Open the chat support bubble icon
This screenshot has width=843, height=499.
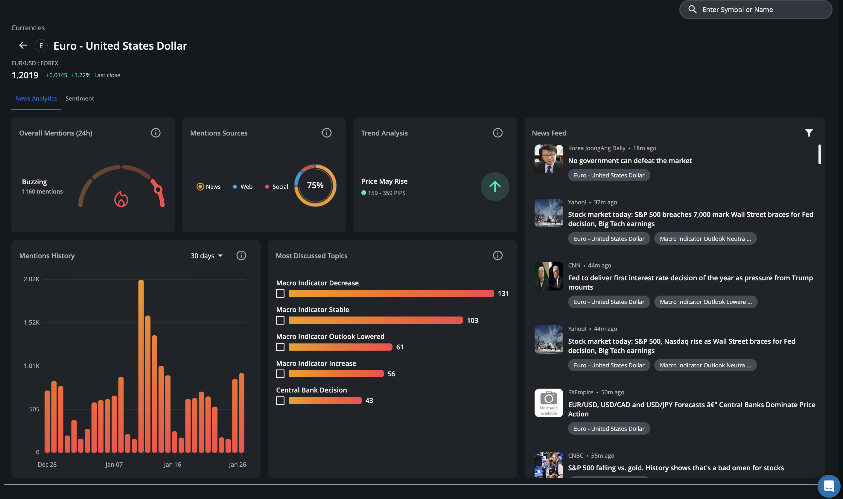click(x=829, y=486)
